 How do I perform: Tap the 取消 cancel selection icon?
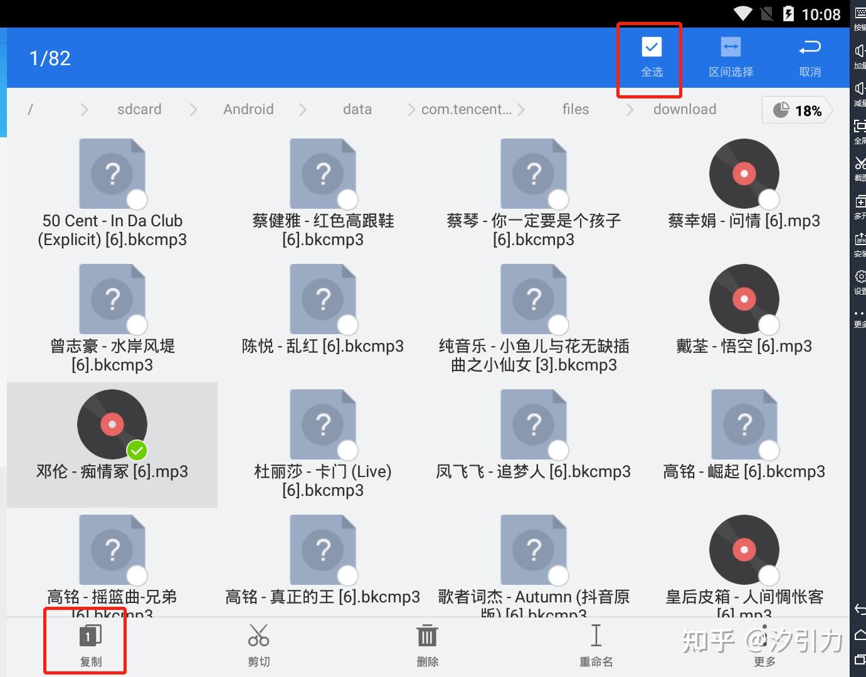(810, 48)
